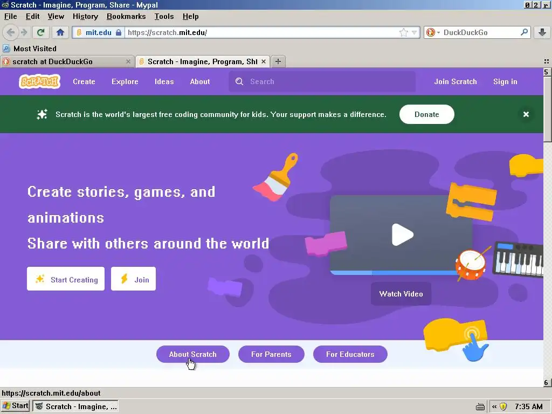Image resolution: width=552 pixels, height=414 pixels.
Task: Open the View menu
Action: click(56, 17)
